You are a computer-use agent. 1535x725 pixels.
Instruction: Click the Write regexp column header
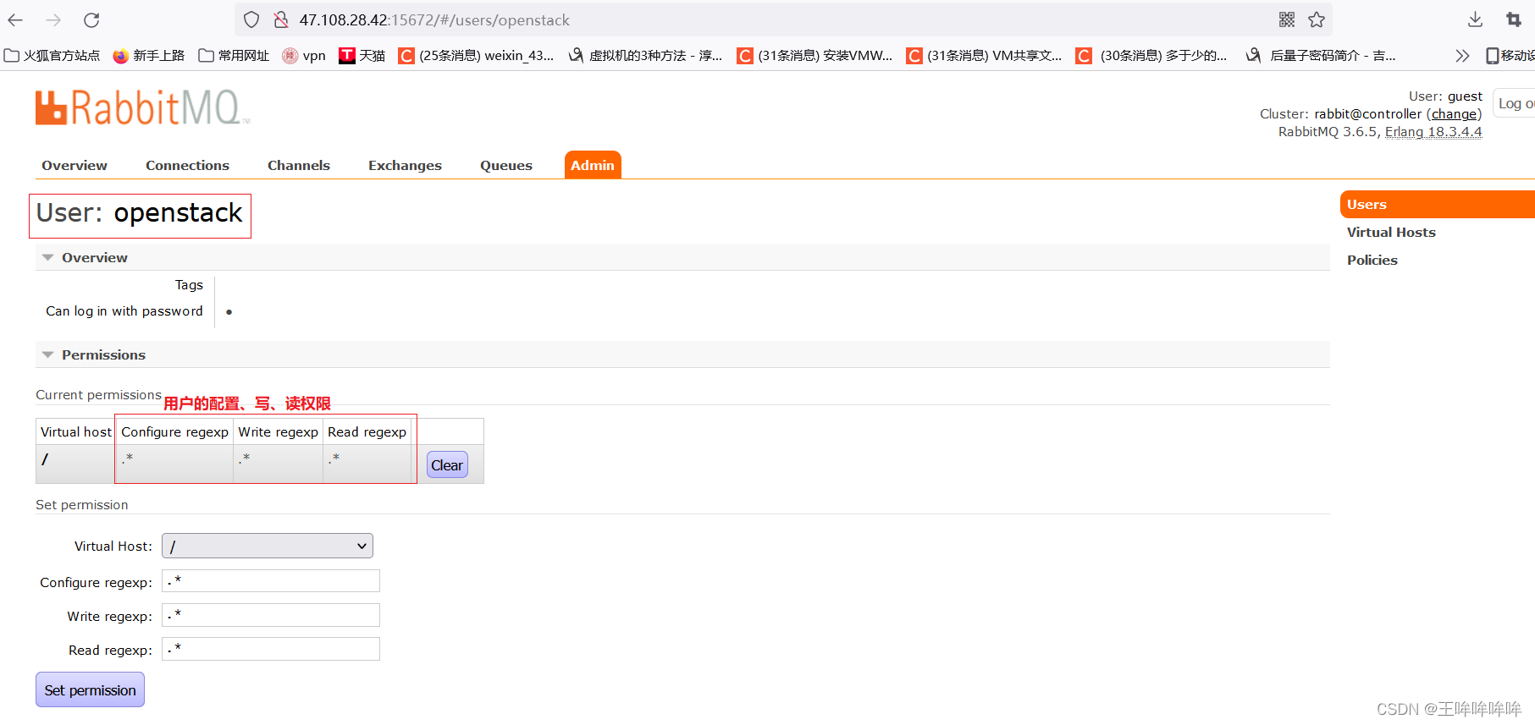click(x=278, y=432)
